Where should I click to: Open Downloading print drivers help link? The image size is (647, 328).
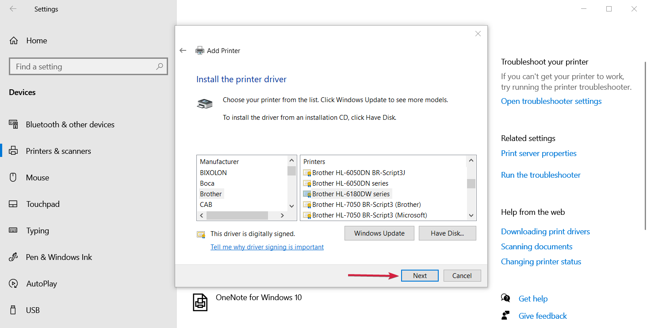click(545, 232)
